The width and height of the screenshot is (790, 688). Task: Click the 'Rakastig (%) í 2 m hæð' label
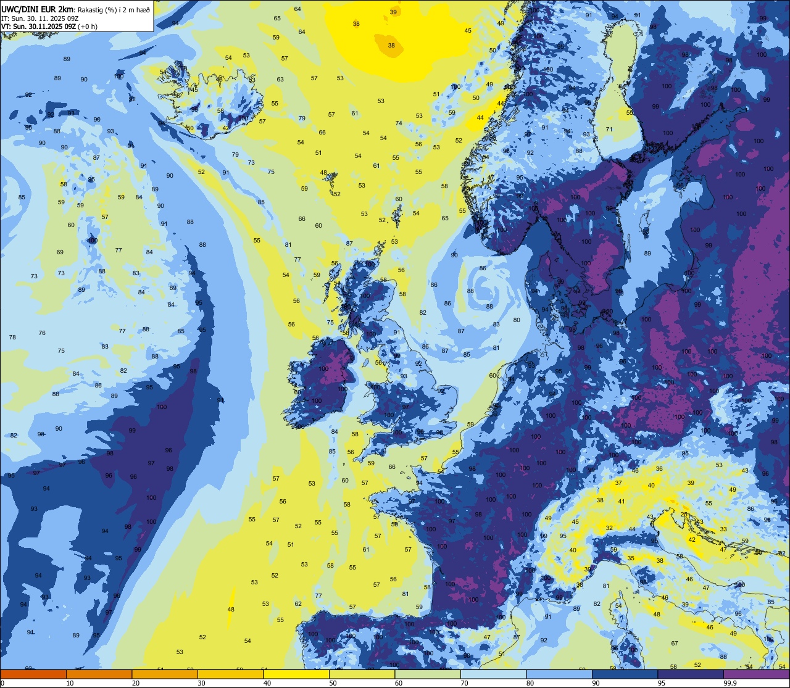click(x=113, y=10)
